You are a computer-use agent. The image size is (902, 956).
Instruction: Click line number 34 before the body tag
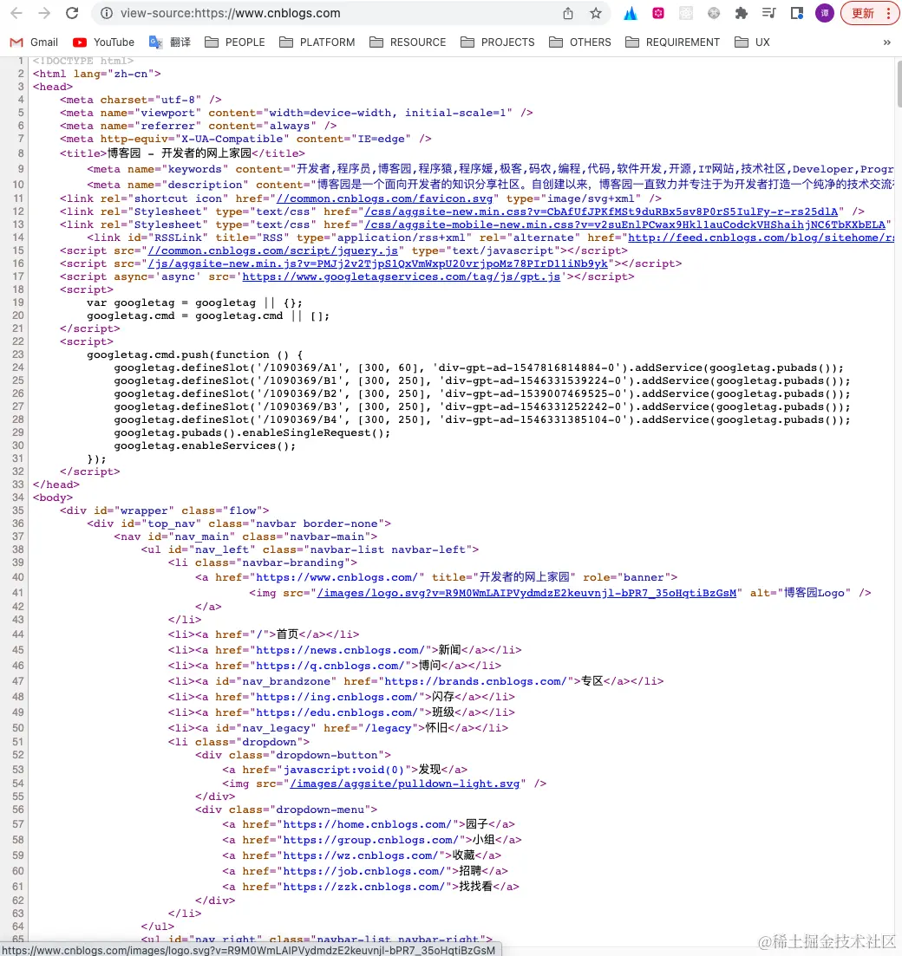pyautogui.click(x=18, y=498)
